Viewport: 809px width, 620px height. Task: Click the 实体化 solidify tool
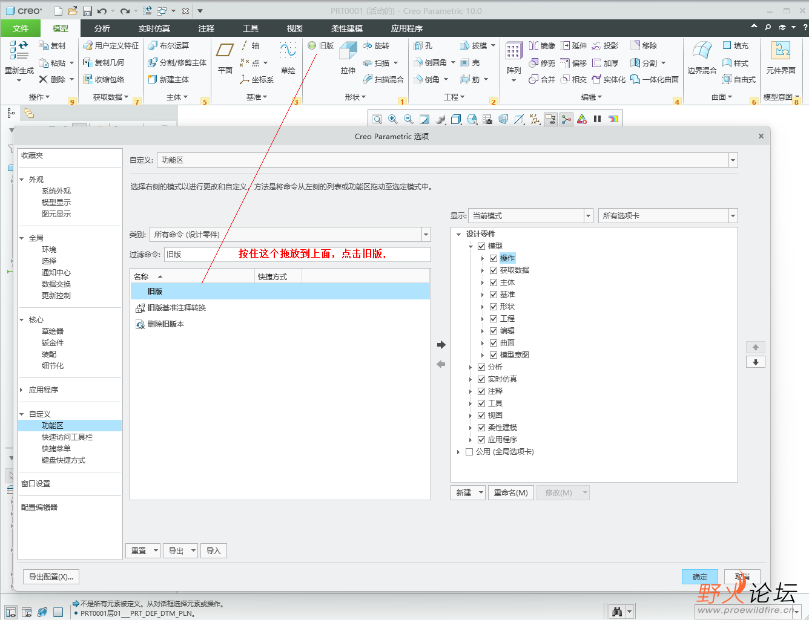click(x=609, y=79)
